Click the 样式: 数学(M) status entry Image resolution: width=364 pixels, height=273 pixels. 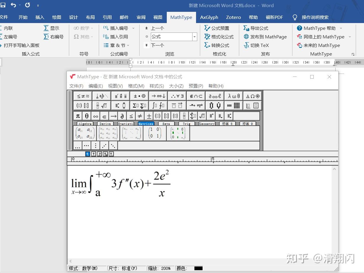click(x=83, y=268)
